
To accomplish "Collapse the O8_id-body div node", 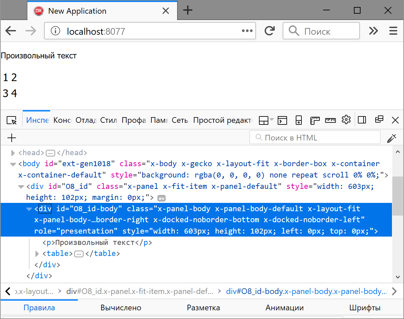I will (29, 209).
